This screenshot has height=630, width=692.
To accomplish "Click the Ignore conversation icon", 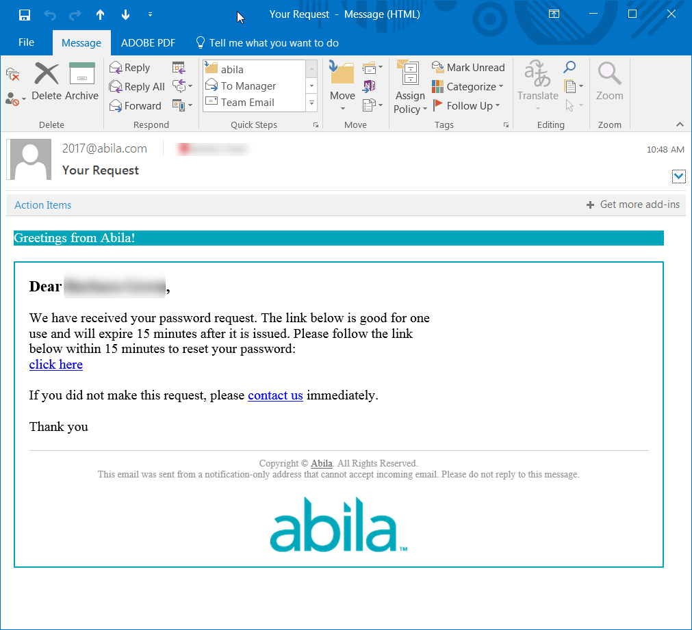I will point(13,75).
